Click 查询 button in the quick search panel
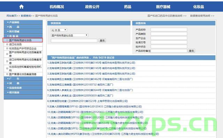Image resolution: width=223 pixels, height=138 pixels. [102, 41]
